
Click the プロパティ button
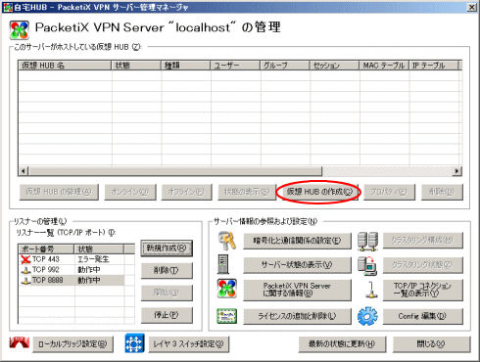pyautogui.click(x=389, y=192)
